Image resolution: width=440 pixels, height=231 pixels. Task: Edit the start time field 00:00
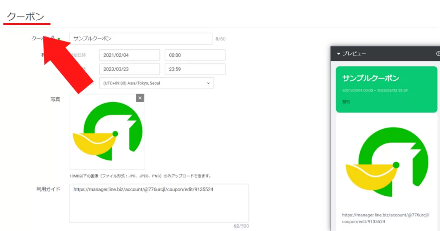tap(195, 55)
